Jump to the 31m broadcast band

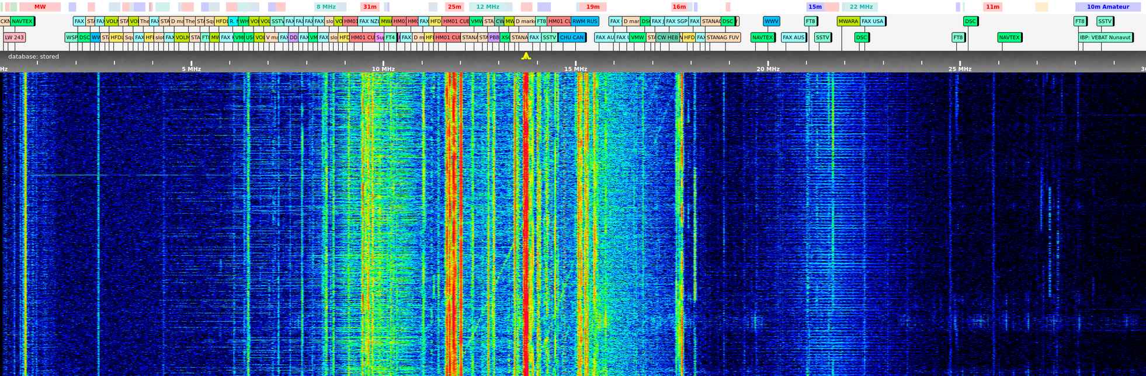pyautogui.click(x=370, y=7)
